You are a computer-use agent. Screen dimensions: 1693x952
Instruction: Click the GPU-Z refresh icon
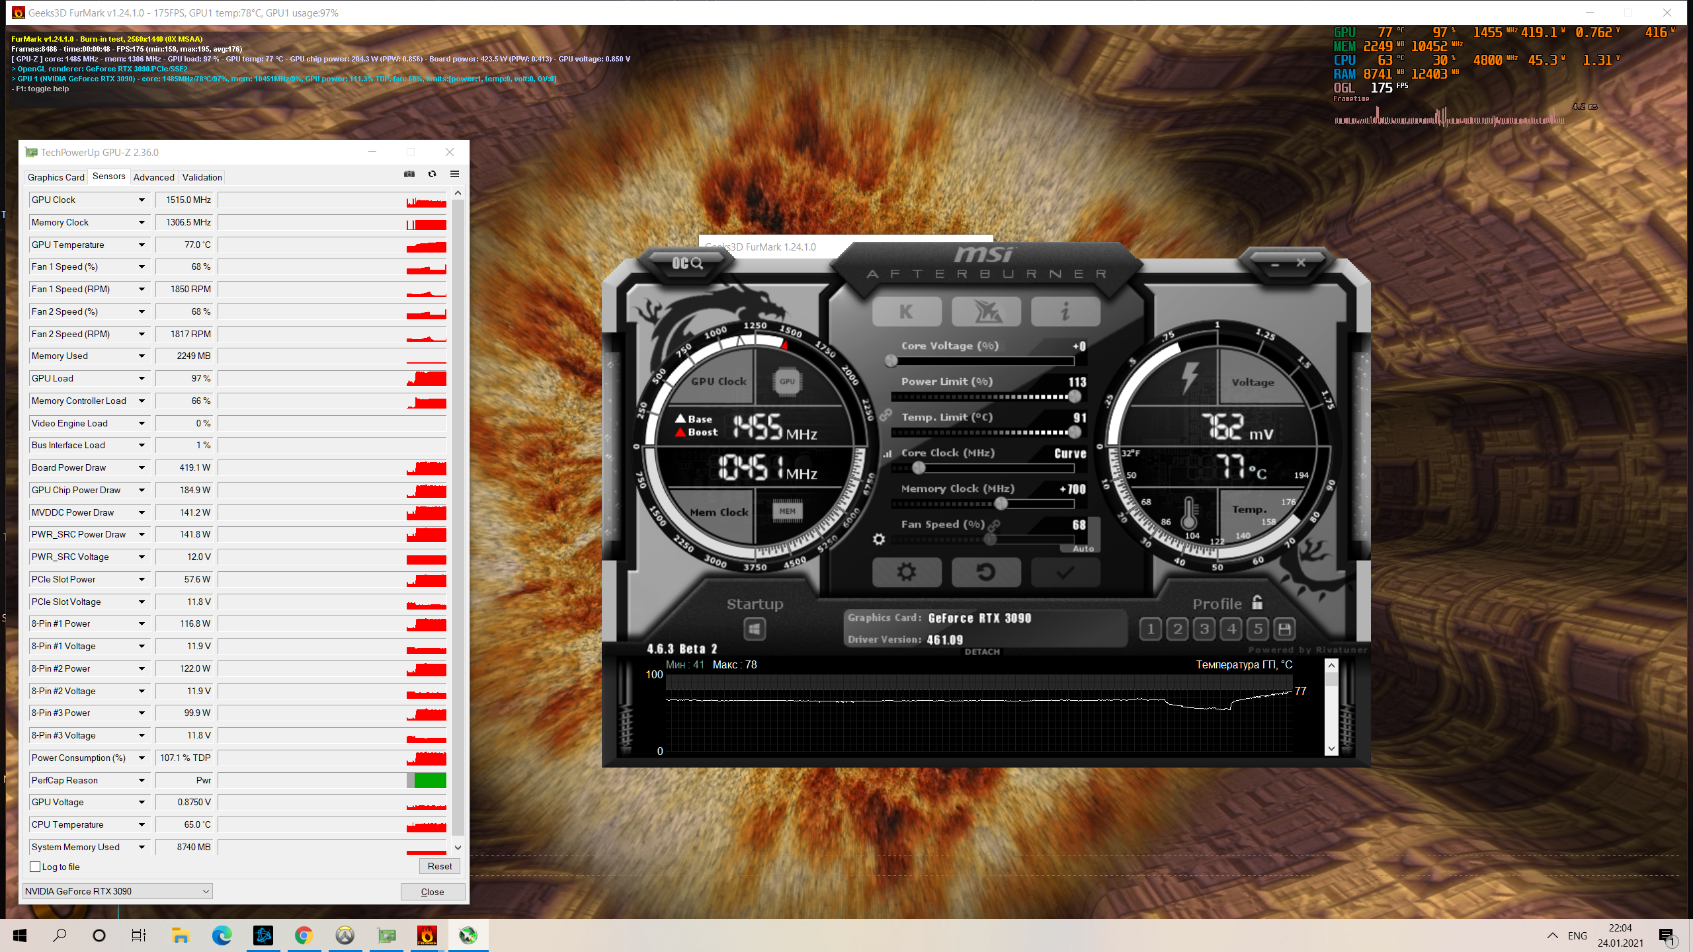[432, 174]
